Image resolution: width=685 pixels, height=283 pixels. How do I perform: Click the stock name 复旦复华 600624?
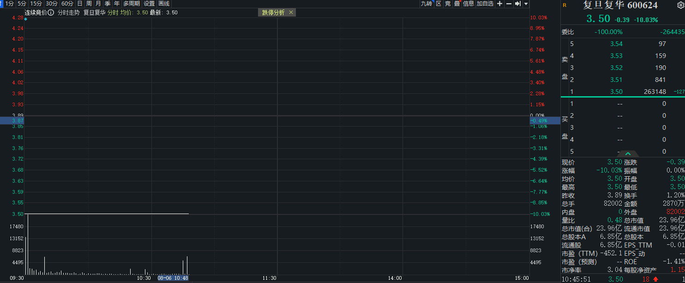pyautogui.click(x=620, y=6)
